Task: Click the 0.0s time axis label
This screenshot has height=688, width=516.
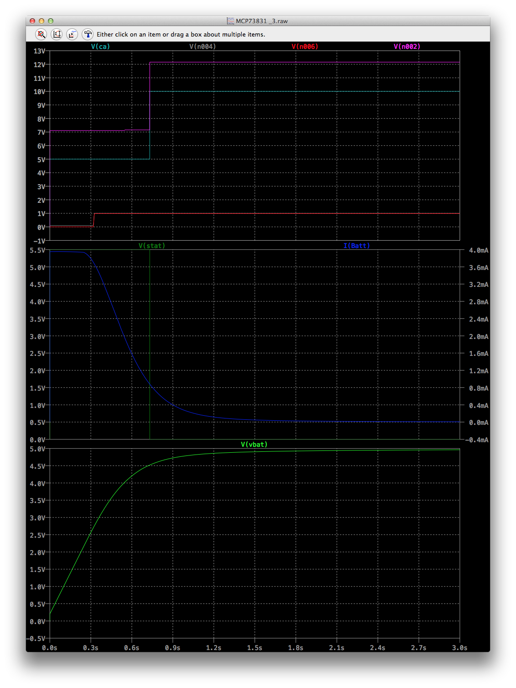Action: [x=50, y=648]
